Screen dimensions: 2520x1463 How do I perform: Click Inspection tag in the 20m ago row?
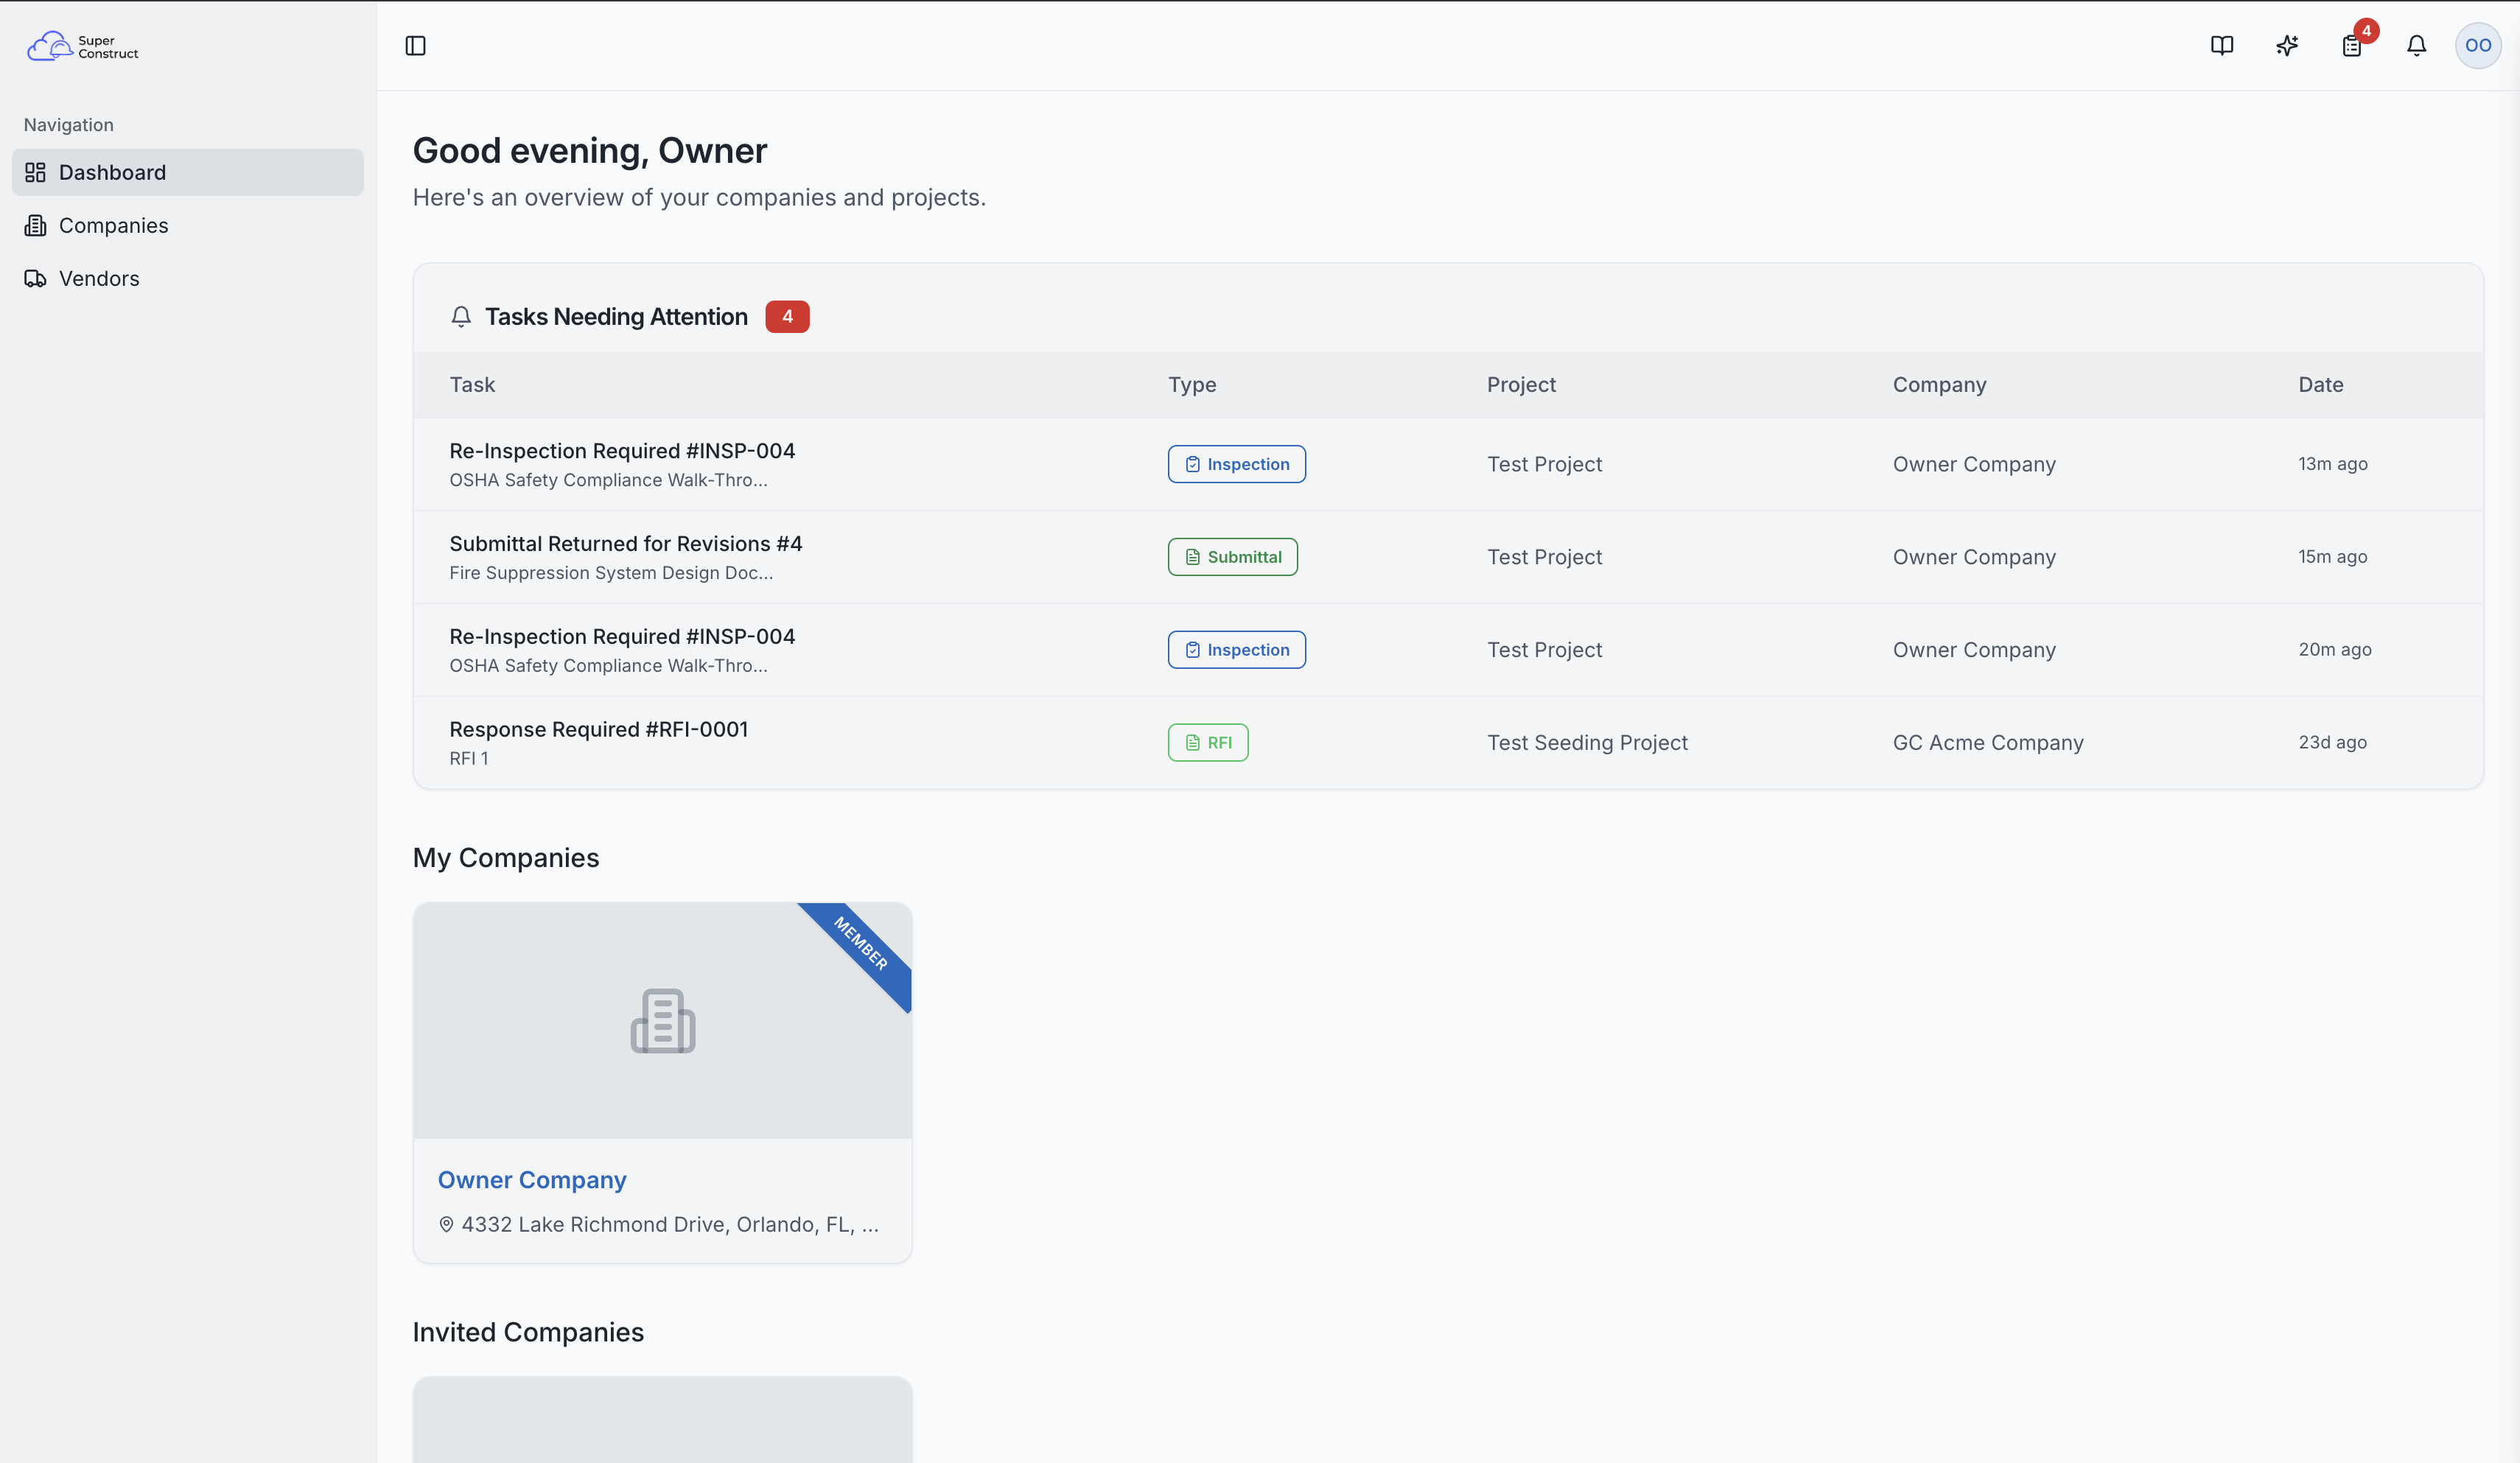point(1237,650)
